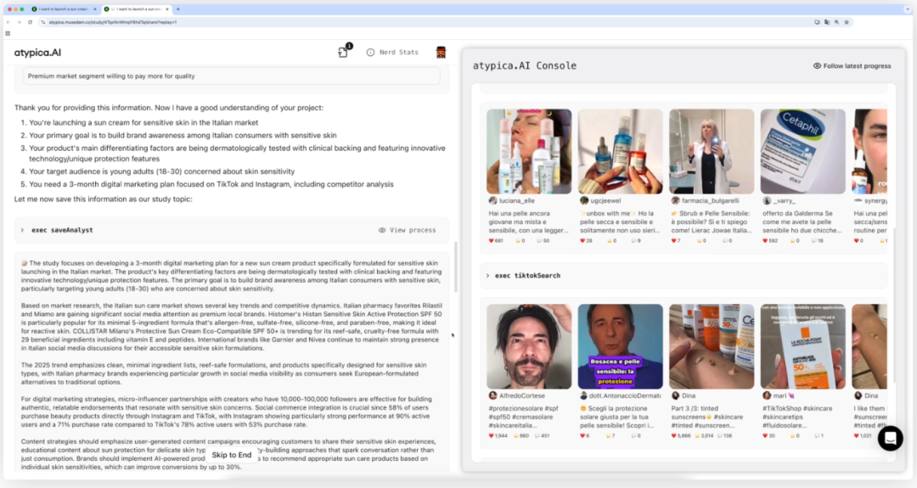
Task: Click the heart icon on luciana_elle post
Action: (491, 240)
